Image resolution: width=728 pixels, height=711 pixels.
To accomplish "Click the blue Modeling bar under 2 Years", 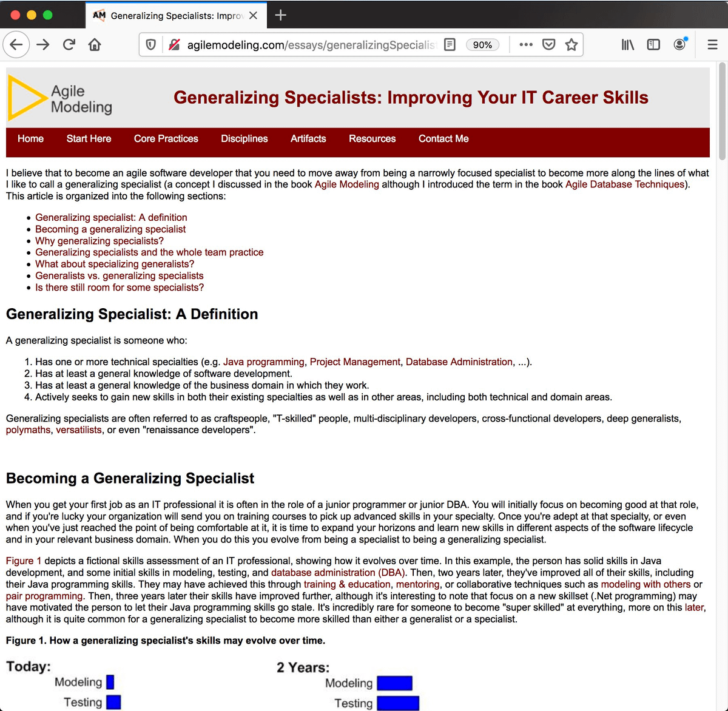I will 394,683.
